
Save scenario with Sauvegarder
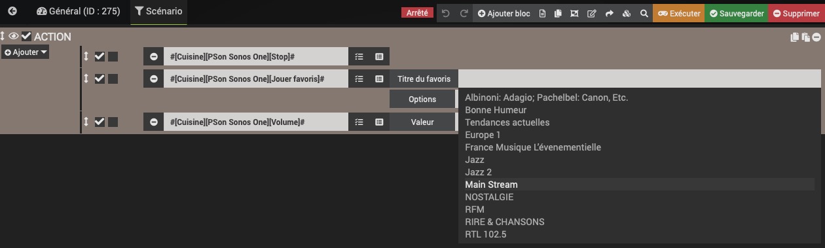(x=737, y=13)
